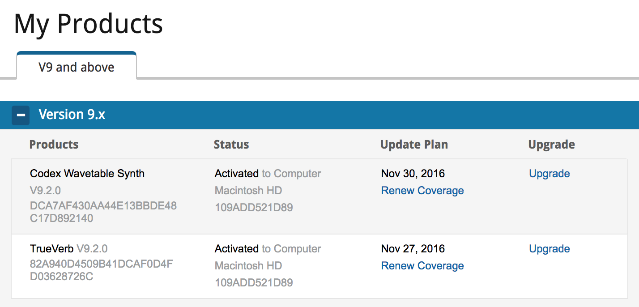This screenshot has width=639, height=307.
Task: Click the Products column header
Action: click(54, 145)
